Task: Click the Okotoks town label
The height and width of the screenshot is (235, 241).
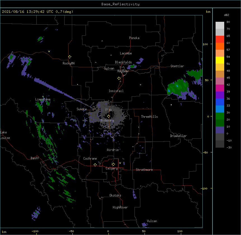Action: point(115,195)
